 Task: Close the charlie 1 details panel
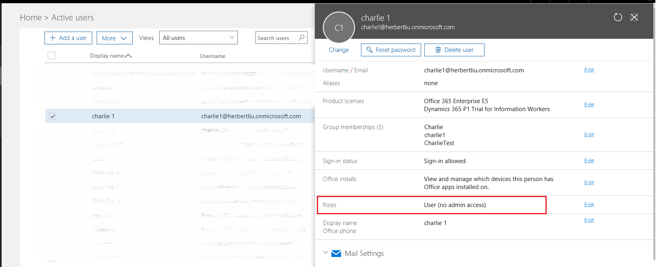point(634,17)
